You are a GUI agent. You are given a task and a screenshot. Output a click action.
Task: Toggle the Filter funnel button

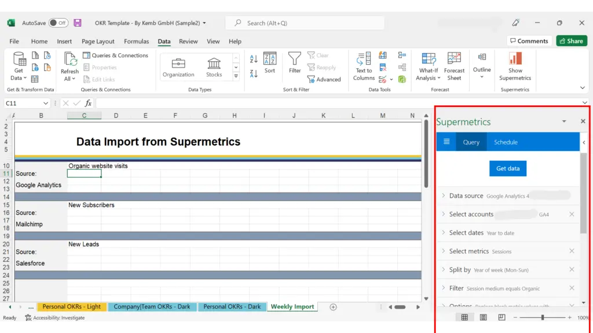coord(294,62)
